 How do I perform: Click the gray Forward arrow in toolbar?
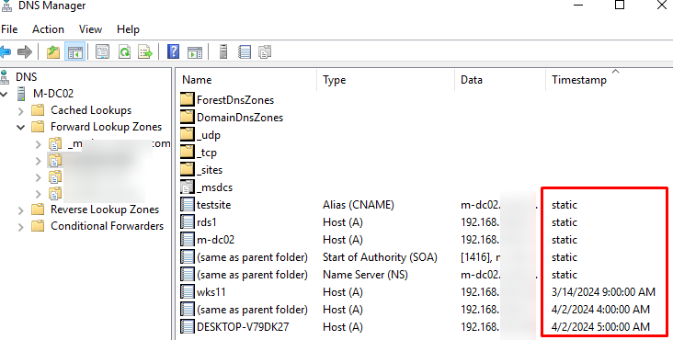[x=25, y=52]
